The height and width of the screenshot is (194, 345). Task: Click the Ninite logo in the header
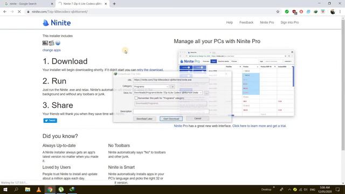click(57, 23)
